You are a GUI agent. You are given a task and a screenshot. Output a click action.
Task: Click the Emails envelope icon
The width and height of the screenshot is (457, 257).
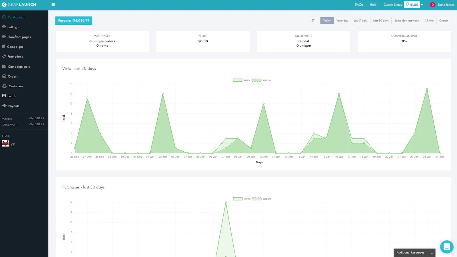(4, 96)
